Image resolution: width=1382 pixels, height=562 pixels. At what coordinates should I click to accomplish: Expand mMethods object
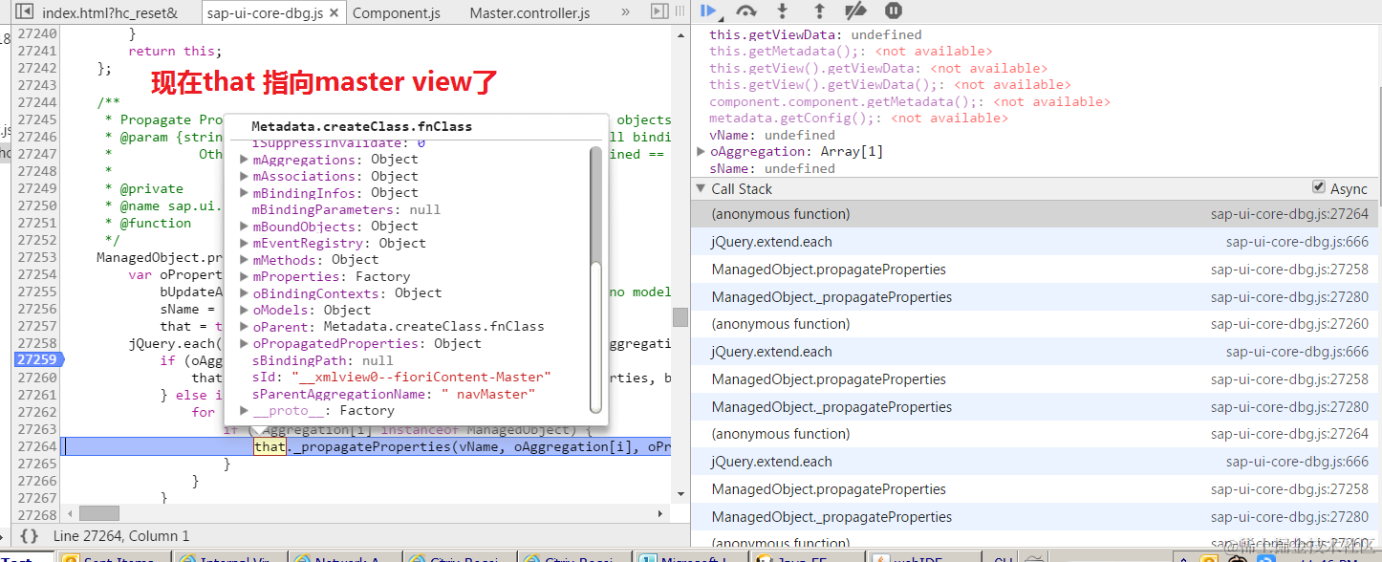pyautogui.click(x=245, y=259)
